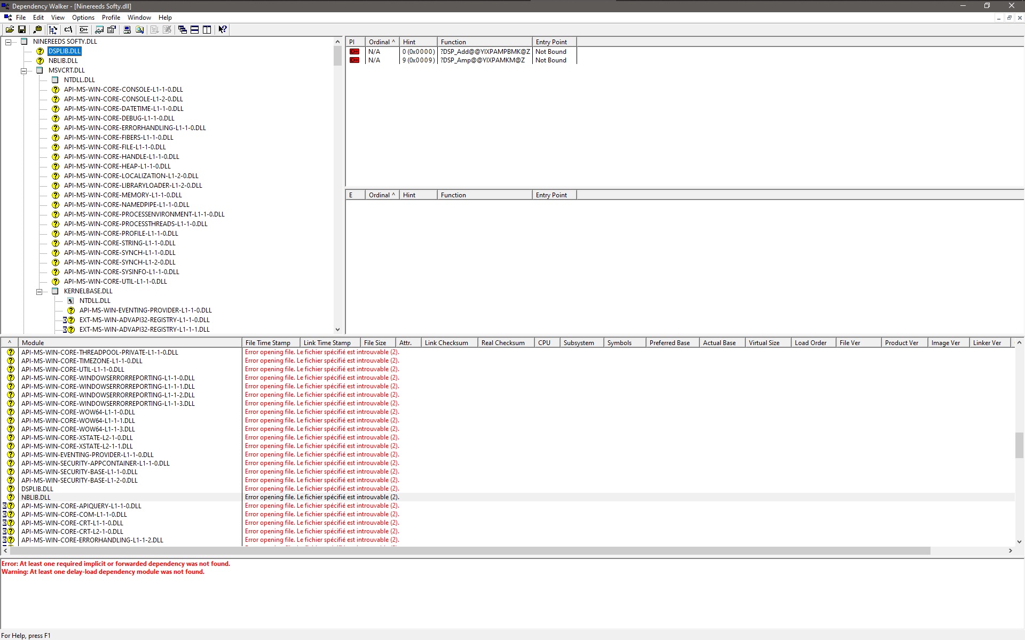Image resolution: width=1025 pixels, height=640 pixels.
Task: Click the module icon beside KERNELBASE.DLL
Action: tap(56, 291)
